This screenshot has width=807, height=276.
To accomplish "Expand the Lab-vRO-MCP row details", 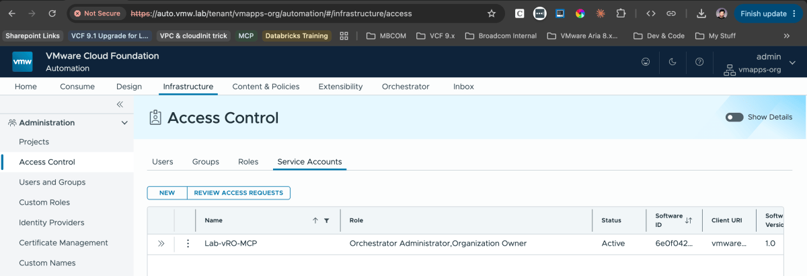I will pos(161,244).
